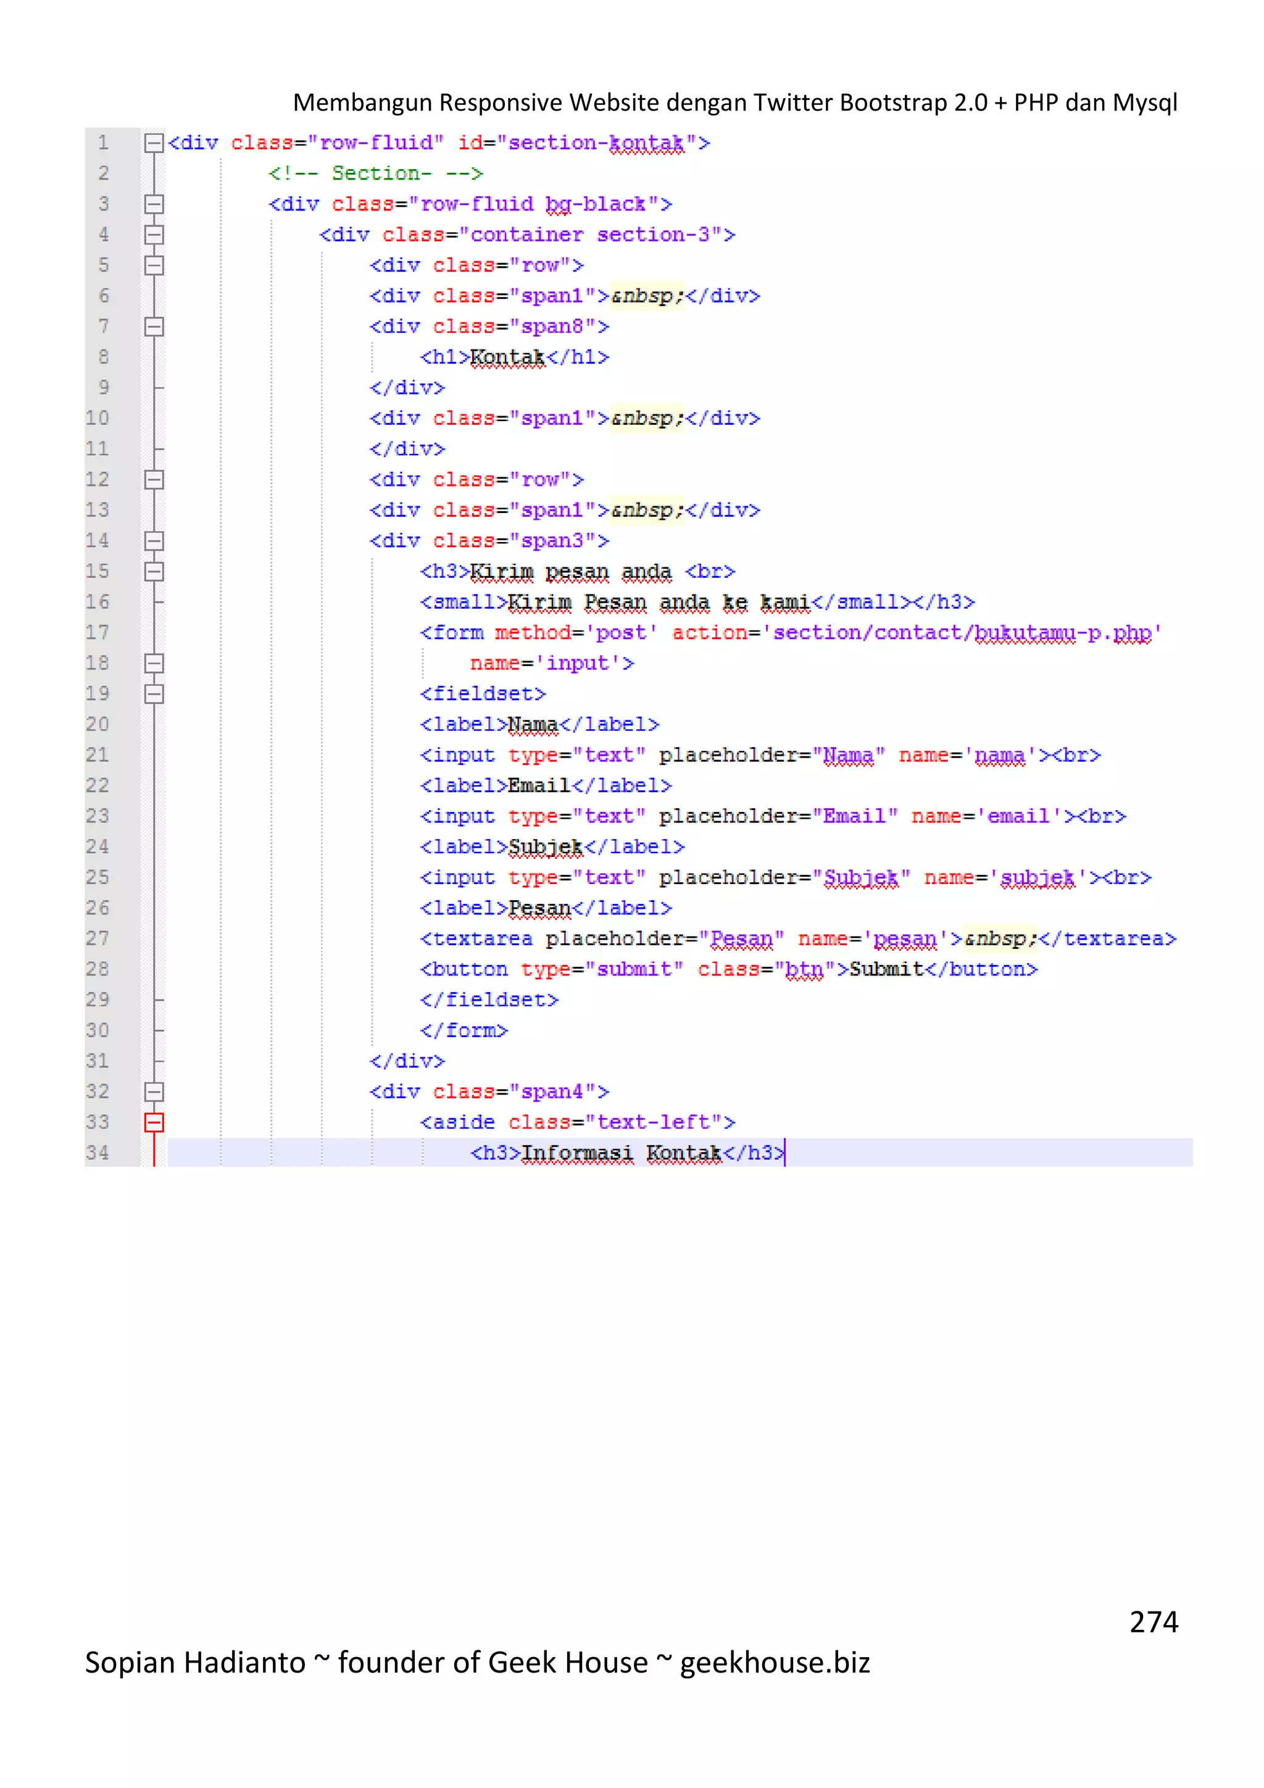
Task: Click the 'span4' class value on line 32
Action: point(552,1092)
